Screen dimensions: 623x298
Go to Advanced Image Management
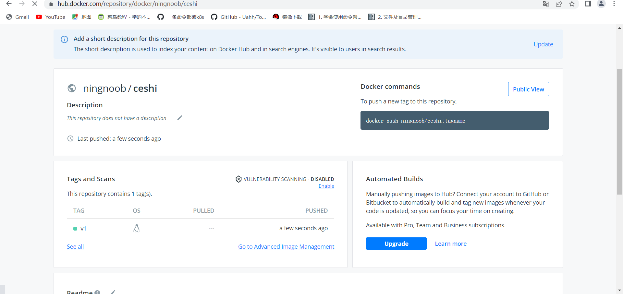[286, 246]
